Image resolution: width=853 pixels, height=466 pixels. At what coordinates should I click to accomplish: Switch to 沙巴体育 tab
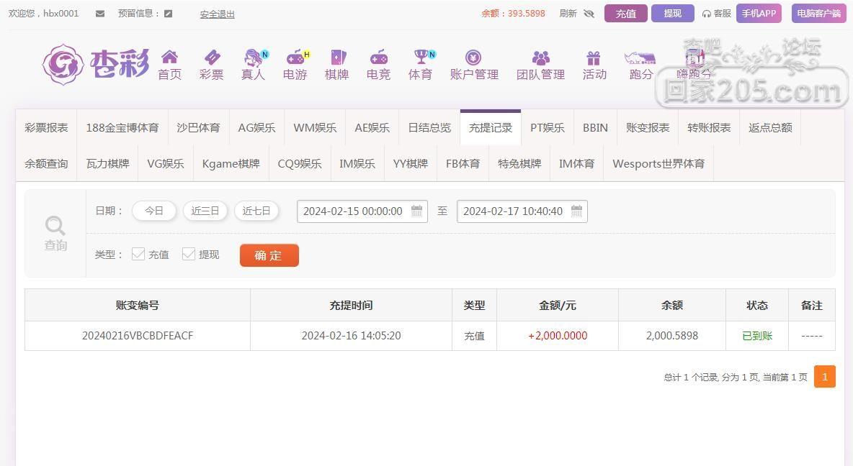coord(199,127)
